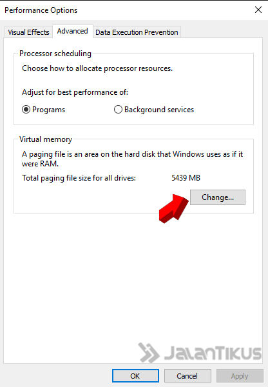
Task: Click the Virtual memory group label
Action: coord(46,139)
